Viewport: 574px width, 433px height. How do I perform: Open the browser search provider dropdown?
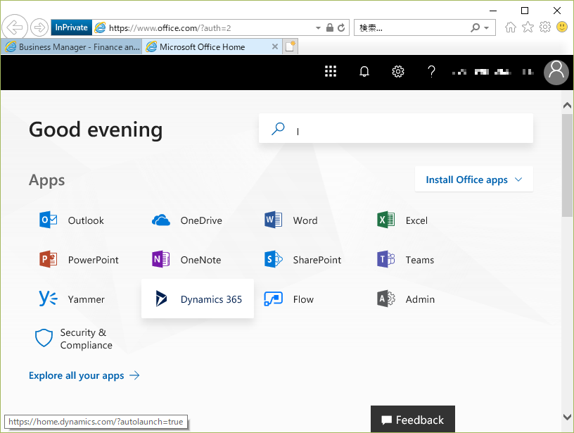coord(487,28)
